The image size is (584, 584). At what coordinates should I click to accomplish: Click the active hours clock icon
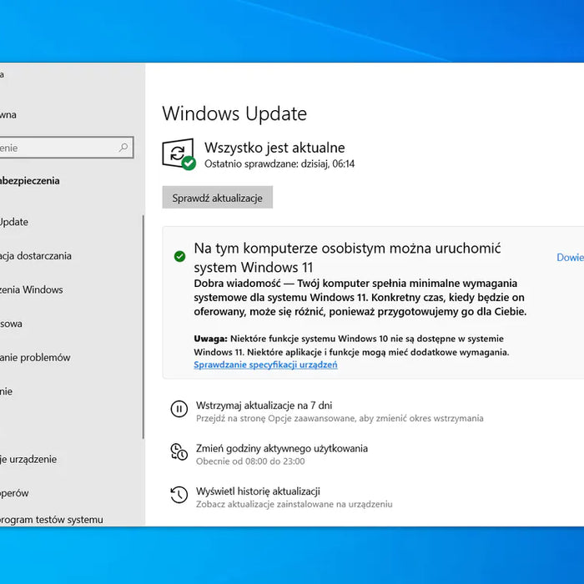[x=179, y=452]
